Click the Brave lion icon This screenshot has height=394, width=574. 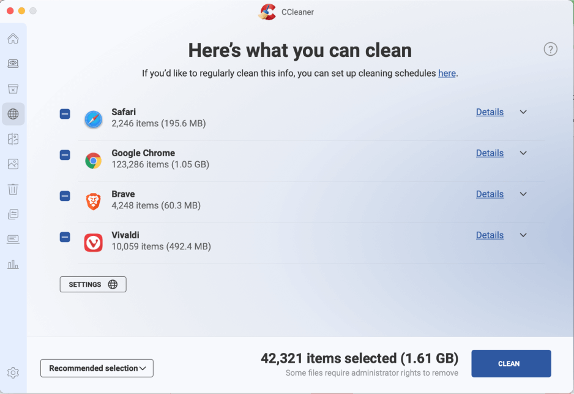click(94, 201)
